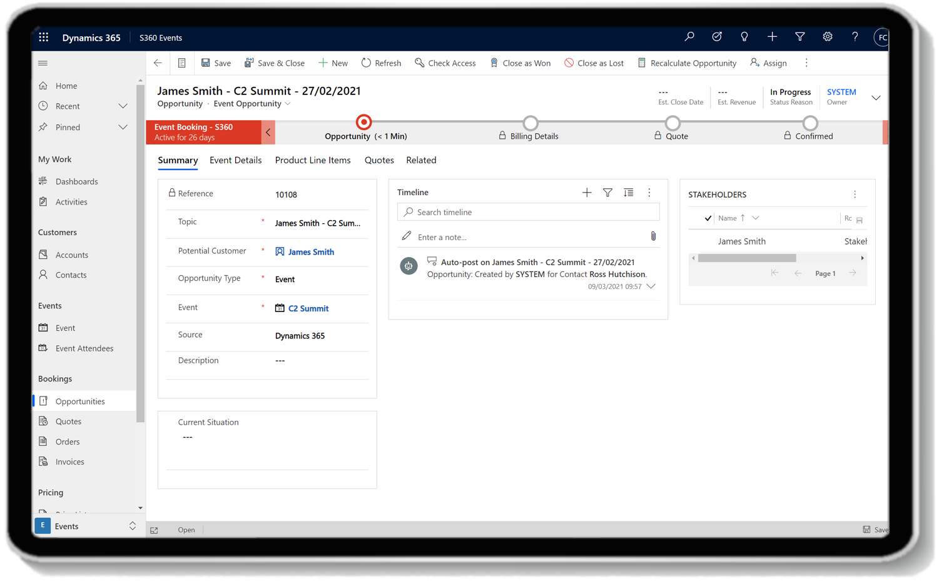939x581 pixels.
Task: Select the Summary tab
Action: tap(178, 161)
